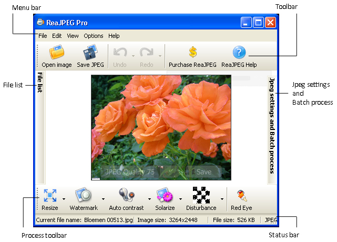Viewport: 337px width, 242px height.
Task: Click the Save JPEG floppy icon
Action: point(90,52)
